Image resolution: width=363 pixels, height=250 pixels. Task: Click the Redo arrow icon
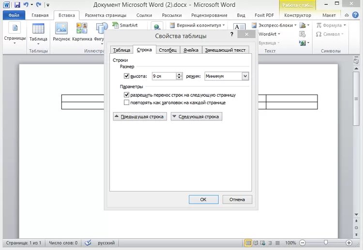pyautogui.click(x=39, y=5)
